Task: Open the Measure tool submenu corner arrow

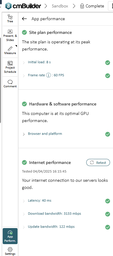Action: point(16,46)
